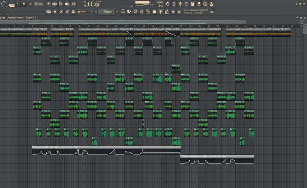Image resolution: width=307 pixels, height=188 pixels.
Task: Open the time display M:S:CS format switch
Action: pos(99,2)
